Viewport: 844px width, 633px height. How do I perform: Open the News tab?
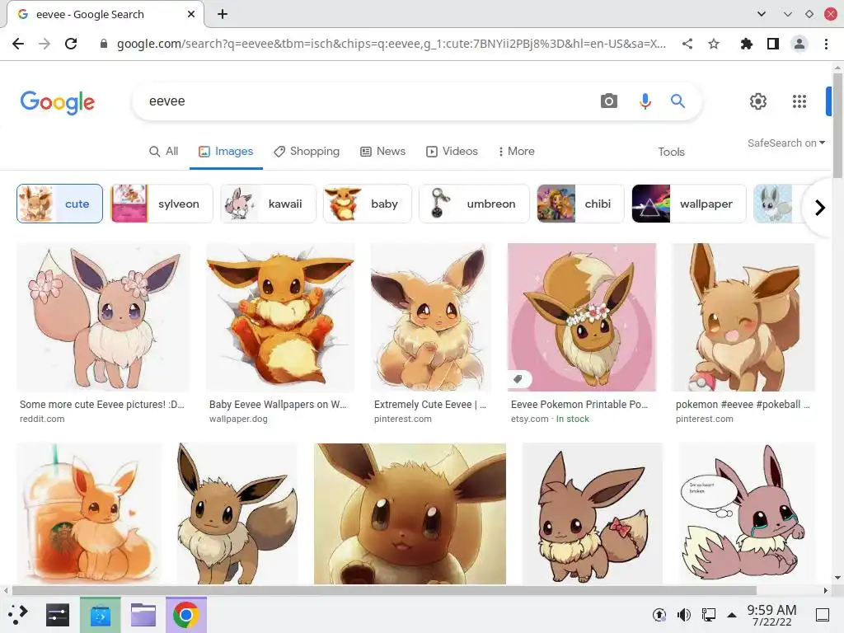pyautogui.click(x=382, y=152)
